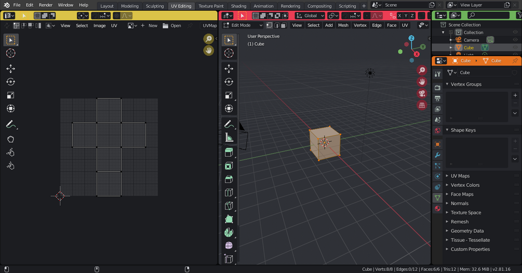Click Open image button in UV editor
This screenshot has width=522, height=273.
(x=172, y=25)
